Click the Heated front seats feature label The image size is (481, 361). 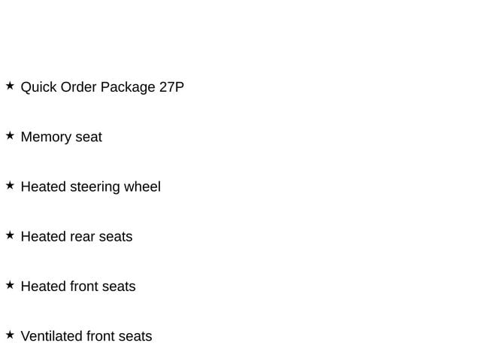click(x=78, y=287)
